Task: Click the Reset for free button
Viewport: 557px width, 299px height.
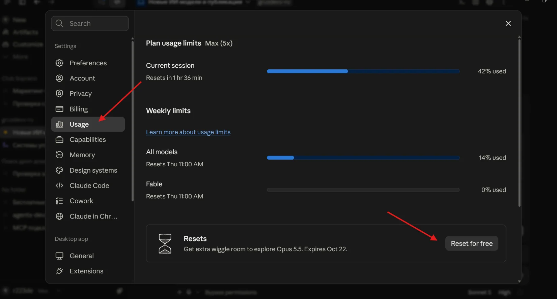Action: [x=472, y=243]
